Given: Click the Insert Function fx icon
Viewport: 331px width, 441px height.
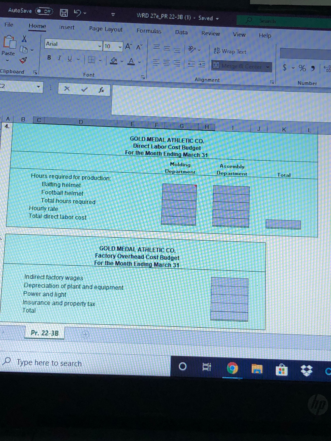Looking at the screenshot, I should (x=101, y=90).
